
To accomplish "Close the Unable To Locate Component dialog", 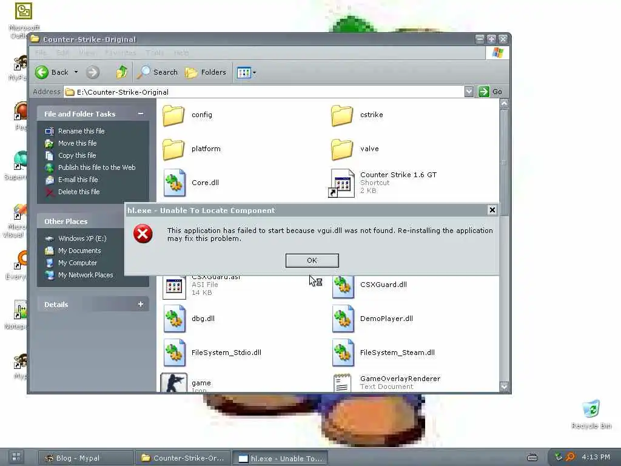I will (492, 210).
